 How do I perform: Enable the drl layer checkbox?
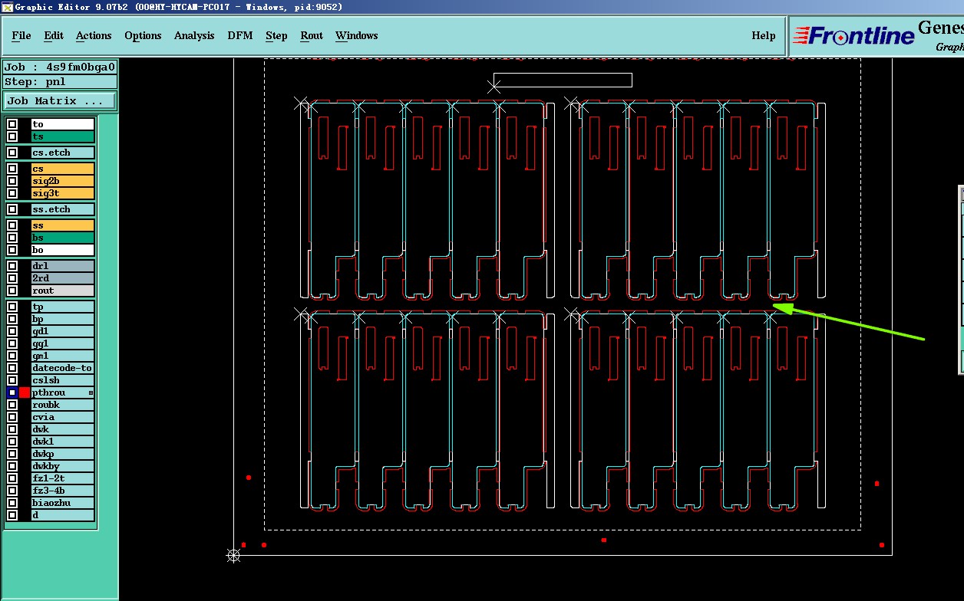click(x=12, y=266)
